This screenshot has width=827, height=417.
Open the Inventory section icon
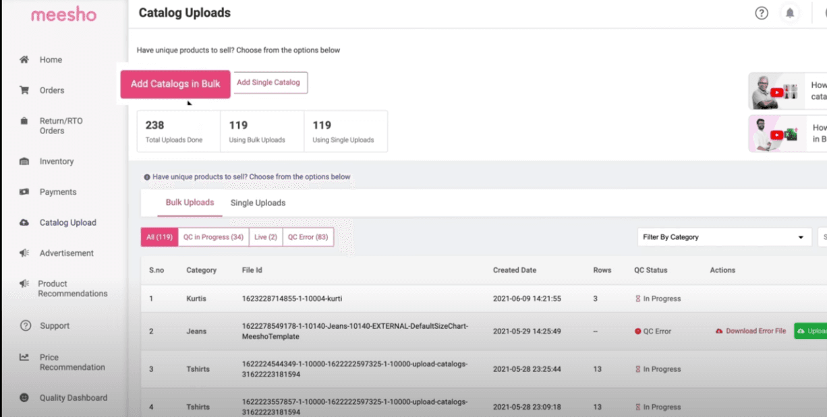tap(24, 161)
